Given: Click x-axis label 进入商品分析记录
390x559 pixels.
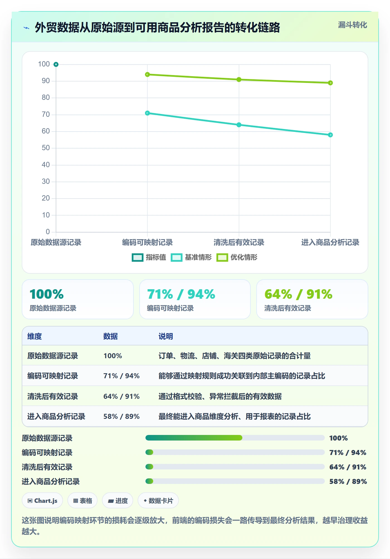Looking at the screenshot, I should pos(330,243).
